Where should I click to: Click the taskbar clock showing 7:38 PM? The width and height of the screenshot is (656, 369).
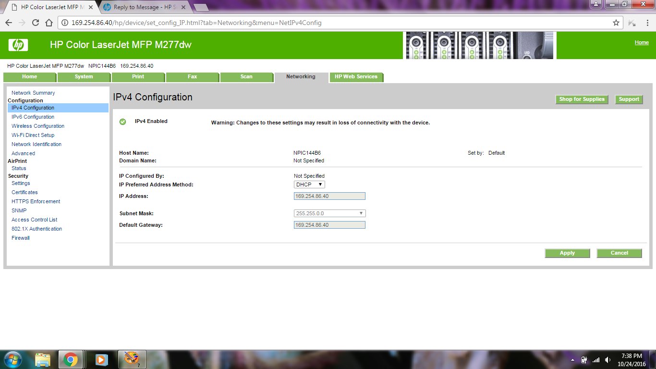pos(632,360)
